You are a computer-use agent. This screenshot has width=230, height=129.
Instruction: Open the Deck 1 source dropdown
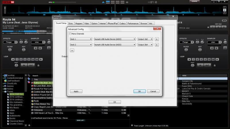[81, 39]
